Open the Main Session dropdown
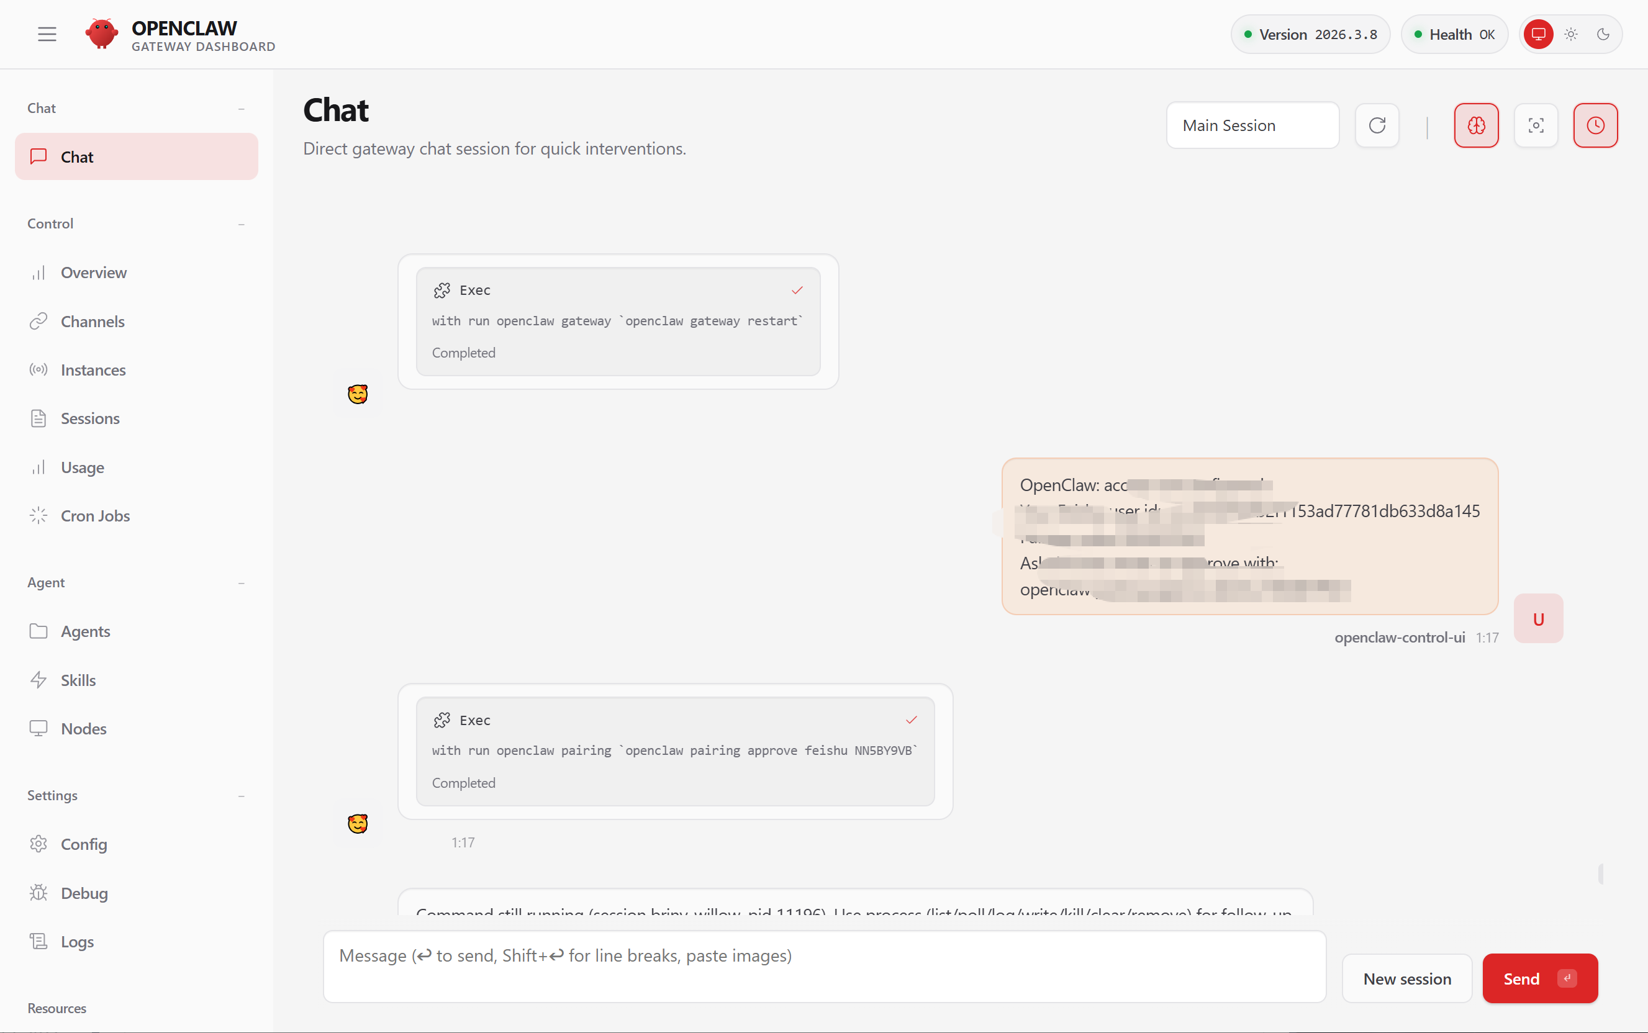Viewport: 1648px width, 1033px height. tap(1252, 125)
